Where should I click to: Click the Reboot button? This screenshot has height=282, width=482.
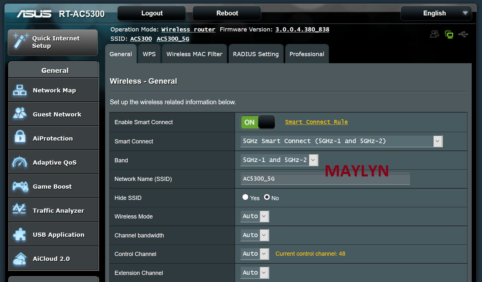(227, 13)
